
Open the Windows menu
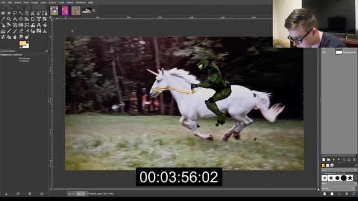coord(81,2)
